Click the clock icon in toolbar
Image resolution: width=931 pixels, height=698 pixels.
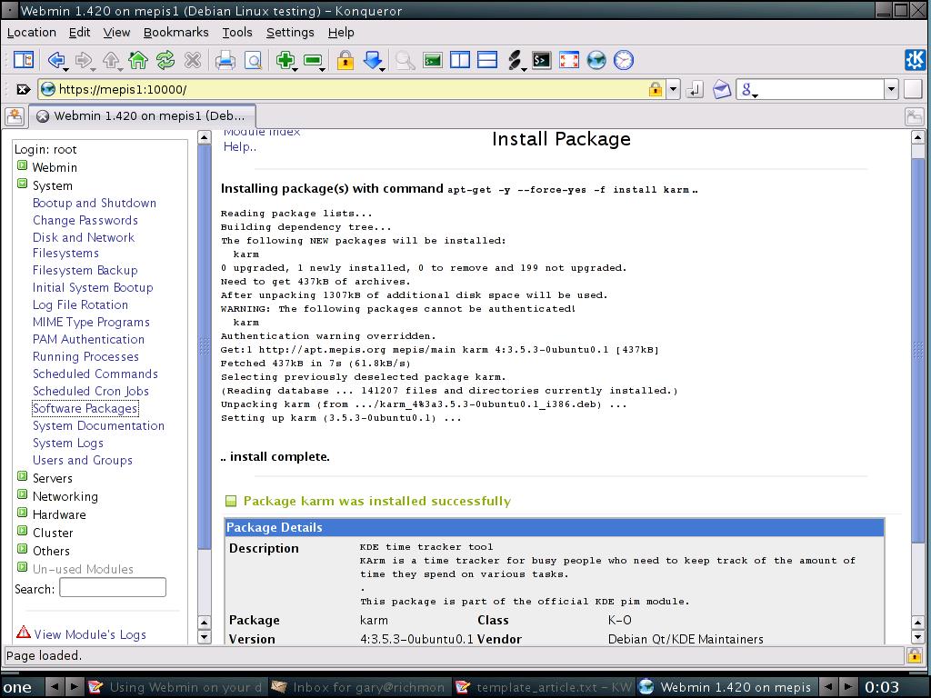click(x=624, y=60)
